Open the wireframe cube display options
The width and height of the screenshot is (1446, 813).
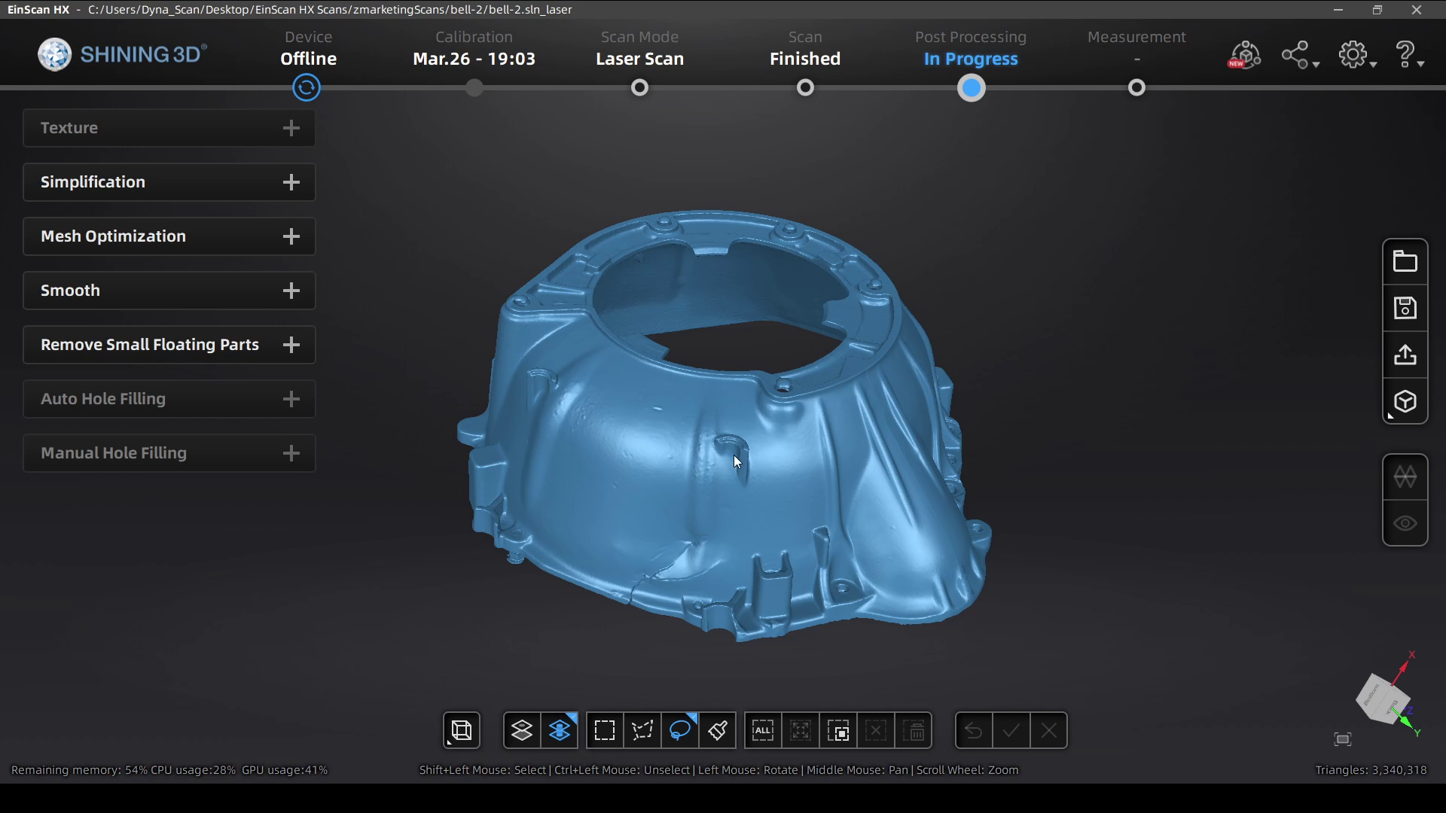click(462, 730)
